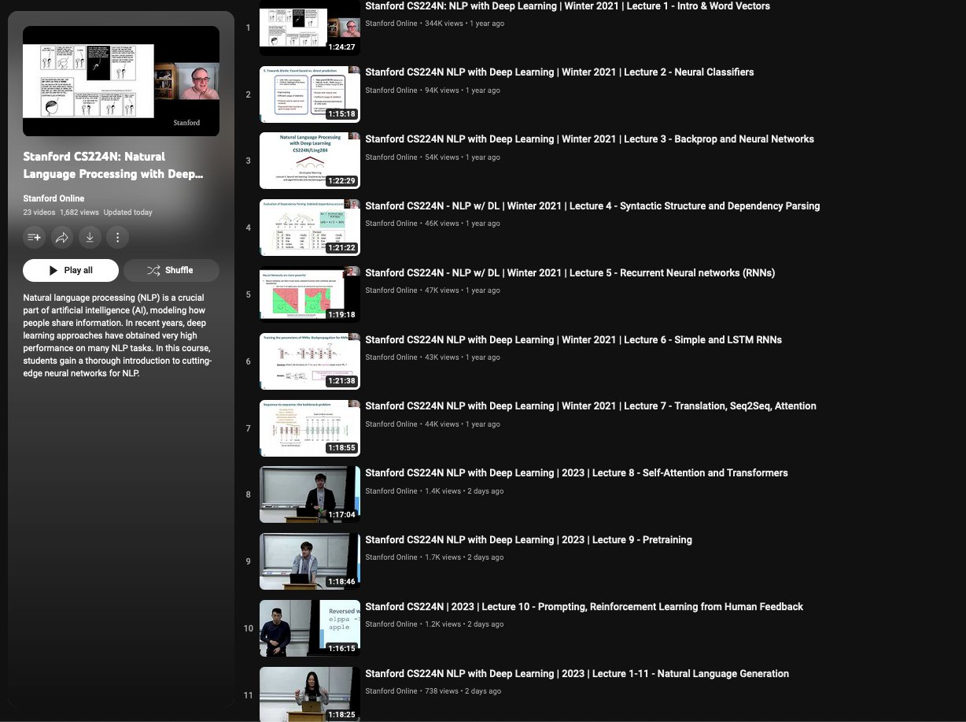This screenshot has height=722, width=966.
Task: Share the playlist via arrow icon
Action: [62, 237]
